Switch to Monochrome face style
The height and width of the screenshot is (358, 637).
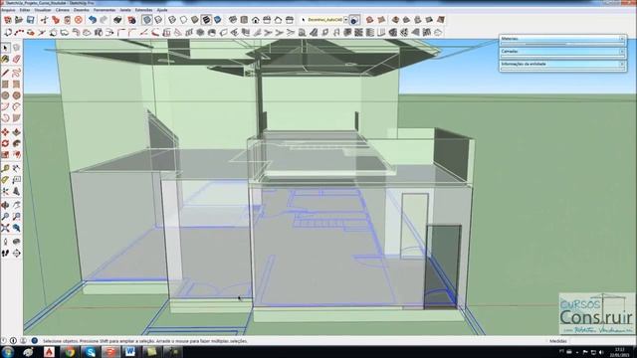[x=218, y=20]
